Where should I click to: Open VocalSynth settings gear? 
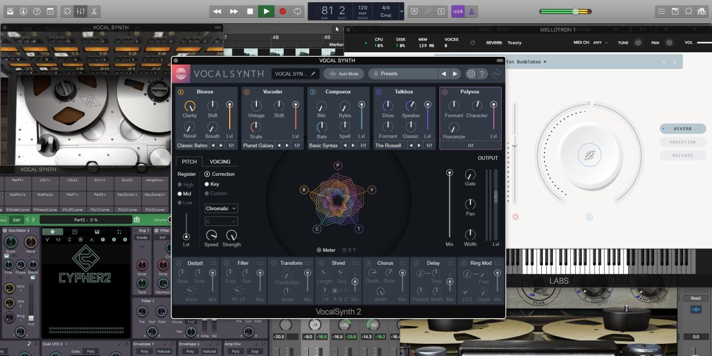471,74
